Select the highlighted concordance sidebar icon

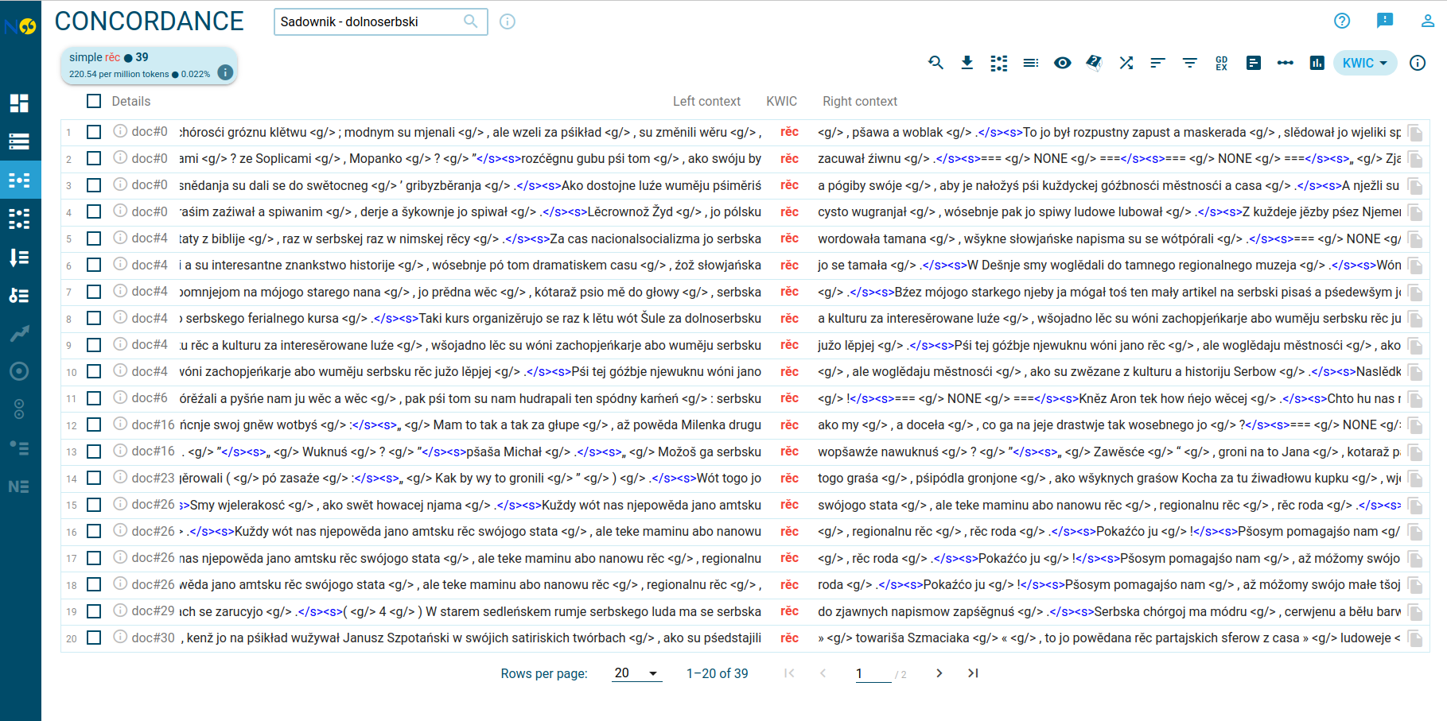(19, 180)
